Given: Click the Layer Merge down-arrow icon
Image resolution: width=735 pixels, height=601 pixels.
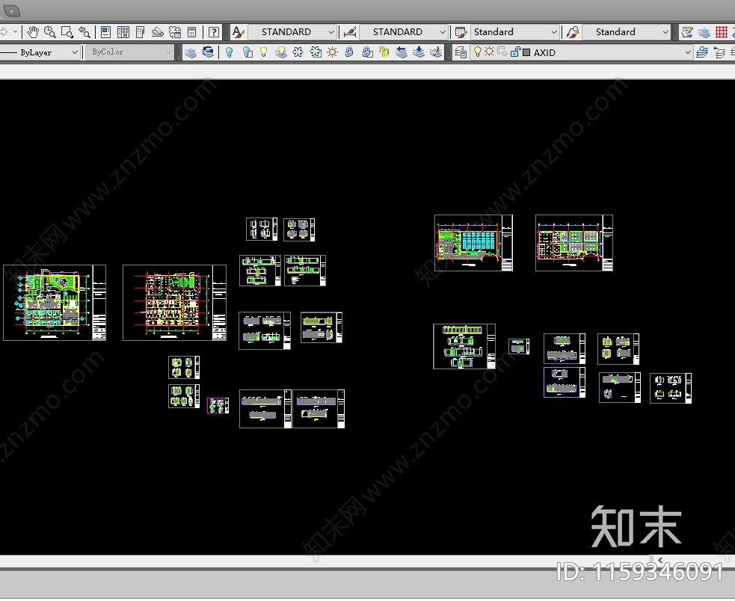Looking at the screenshot, I should [x=419, y=52].
